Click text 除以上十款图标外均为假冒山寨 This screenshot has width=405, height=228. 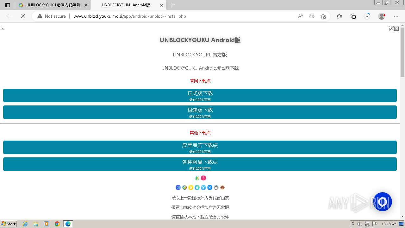coord(200,198)
